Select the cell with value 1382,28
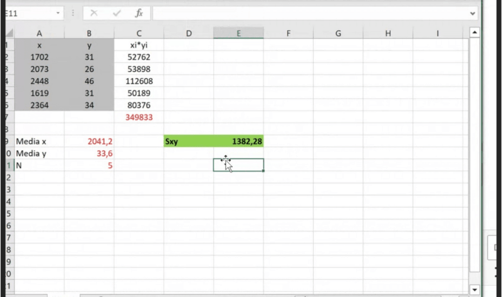Viewport: 502px width, 297px height. (239, 141)
